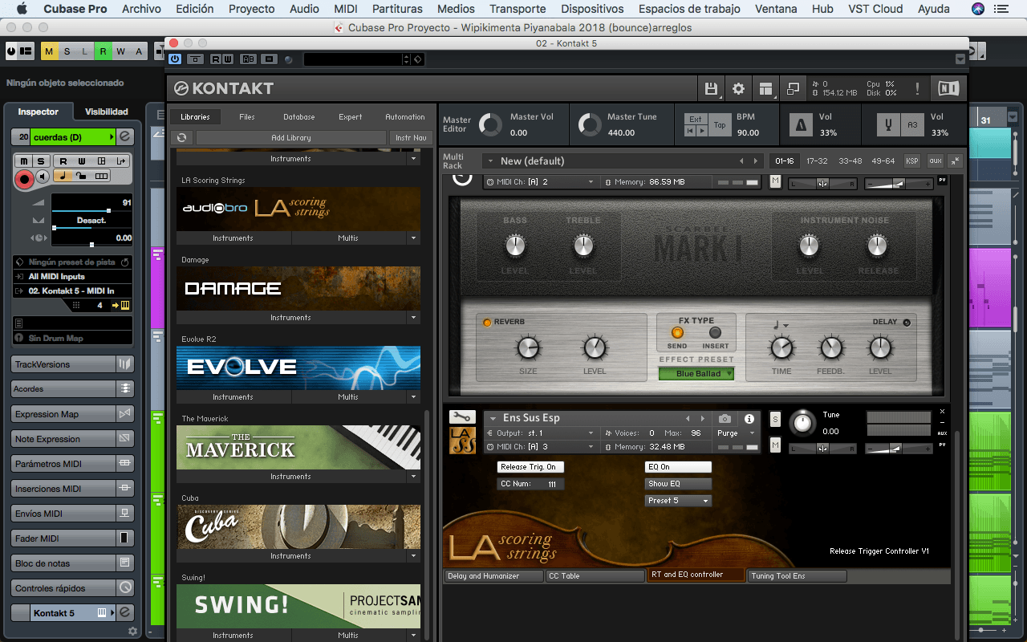
Task: Click the aux button in Multi Rack header
Action: (x=936, y=161)
